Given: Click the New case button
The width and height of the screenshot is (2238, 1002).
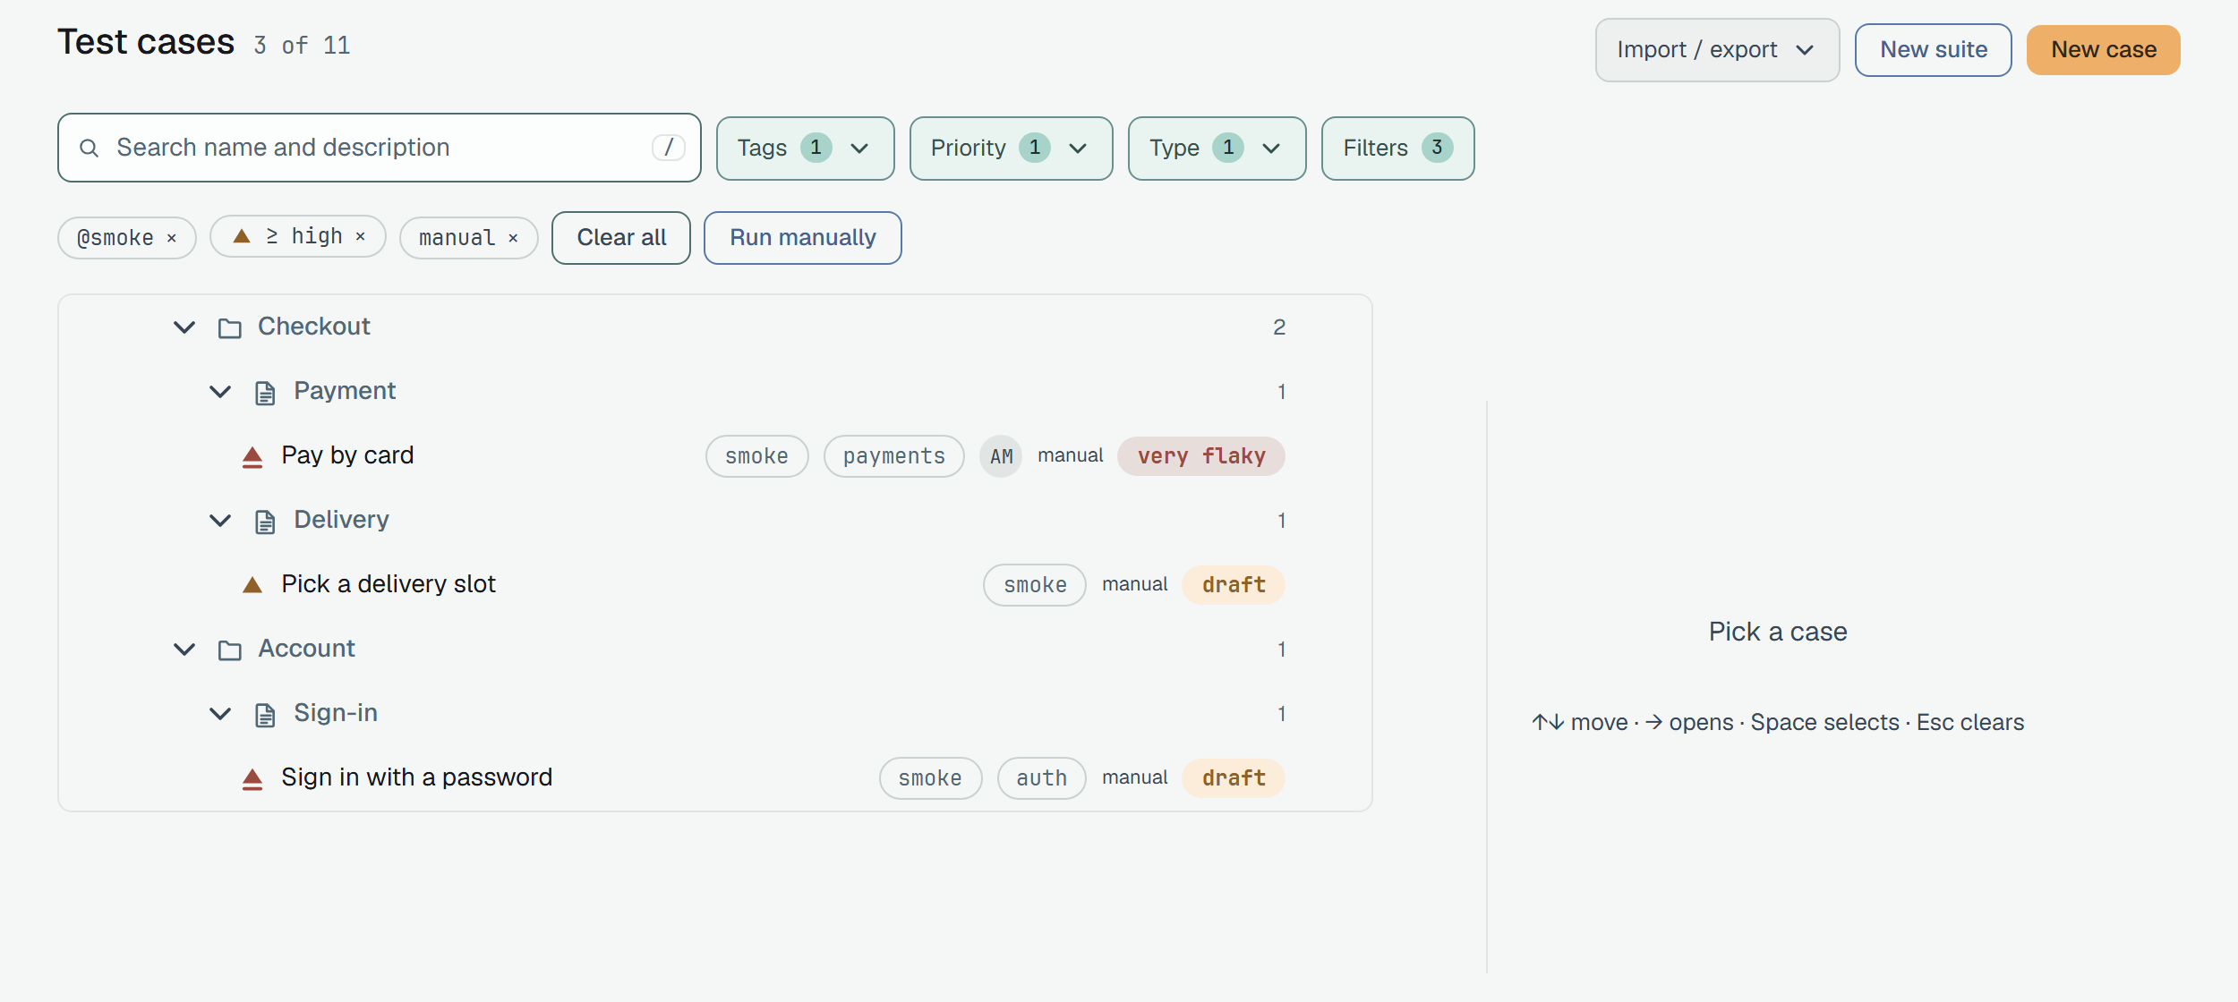Looking at the screenshot, I should [x=2103, y=50].
